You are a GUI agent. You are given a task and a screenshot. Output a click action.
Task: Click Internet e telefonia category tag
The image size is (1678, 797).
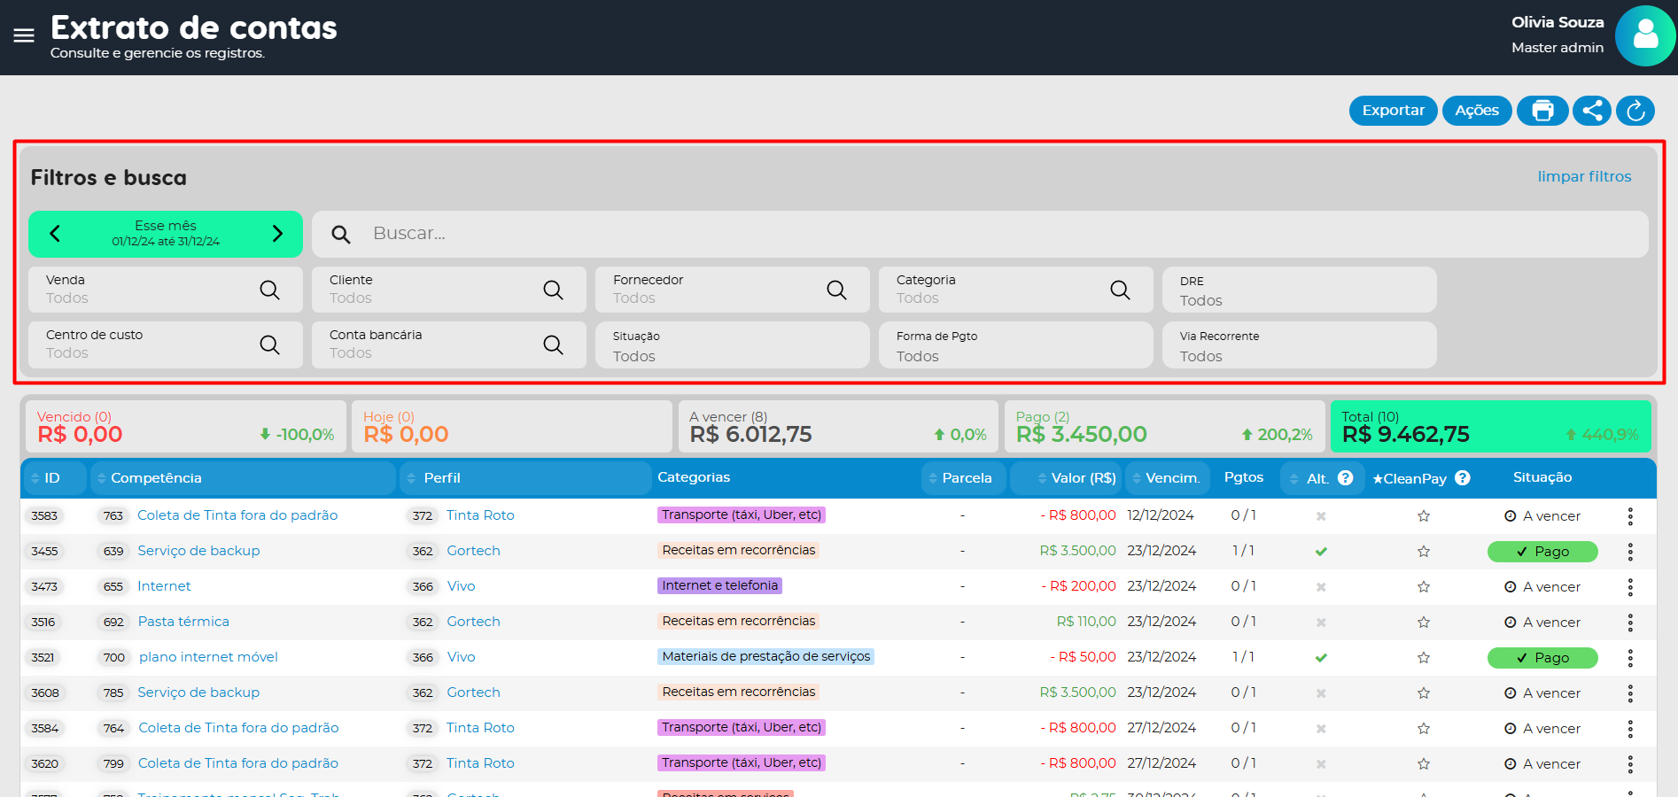coord(719,585)
